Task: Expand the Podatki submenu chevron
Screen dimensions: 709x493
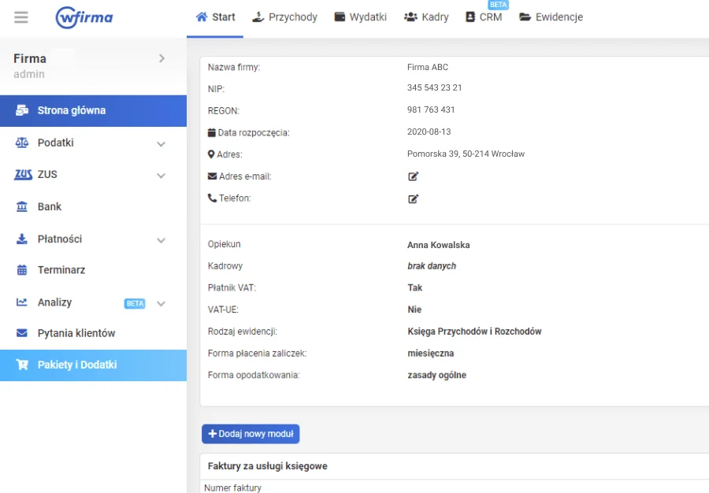Action: click(x=161, y=144)
